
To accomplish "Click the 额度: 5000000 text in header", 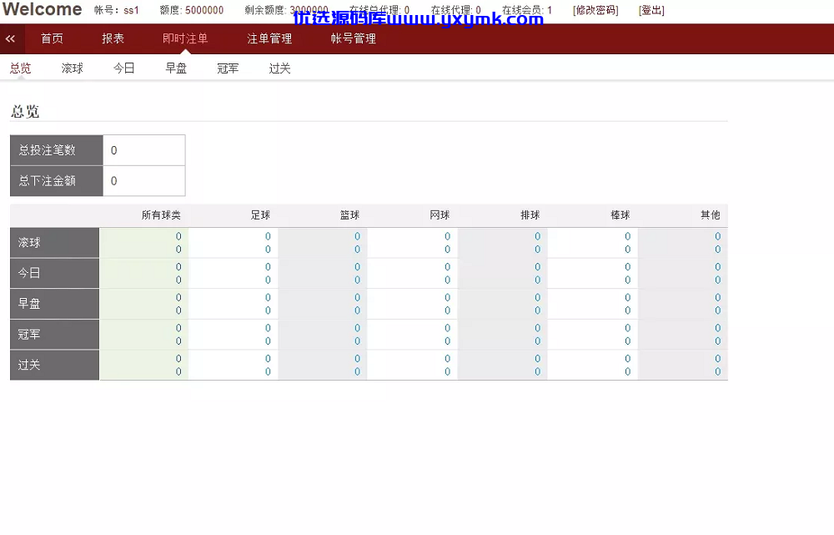I will pyautogui.click(x=192, y=10).
